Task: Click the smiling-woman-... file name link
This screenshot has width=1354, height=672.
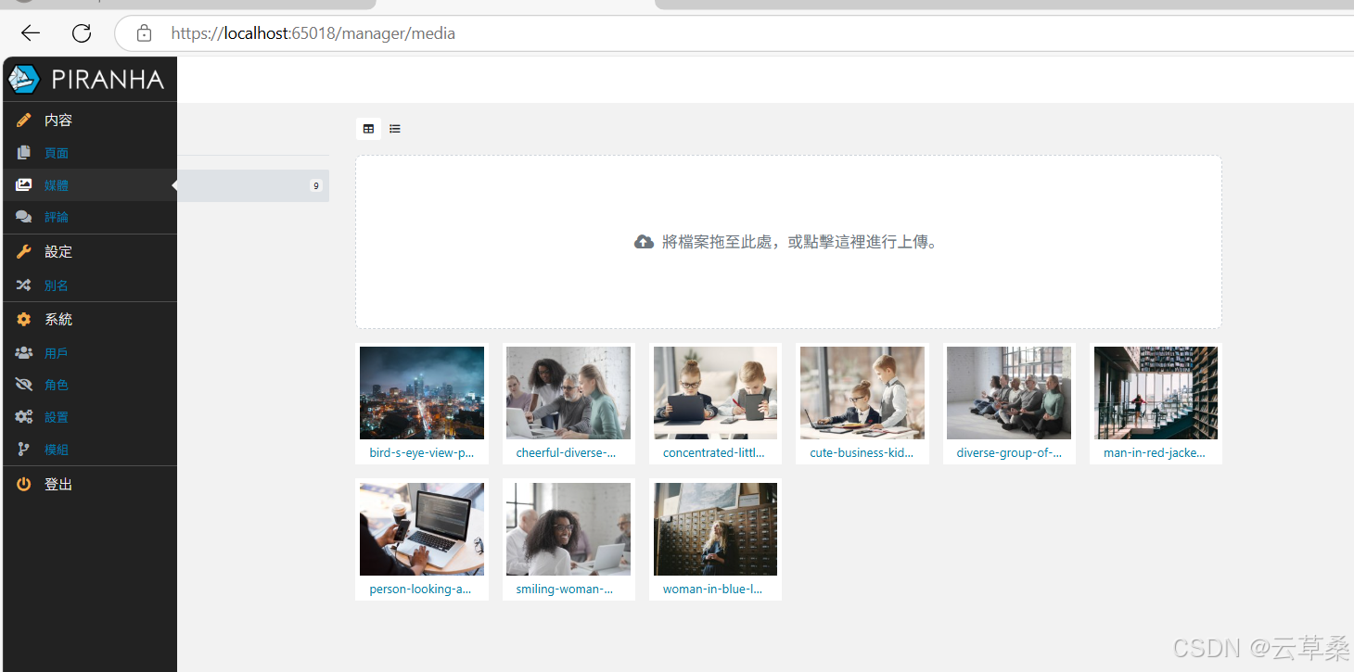Action: point(565,590)
